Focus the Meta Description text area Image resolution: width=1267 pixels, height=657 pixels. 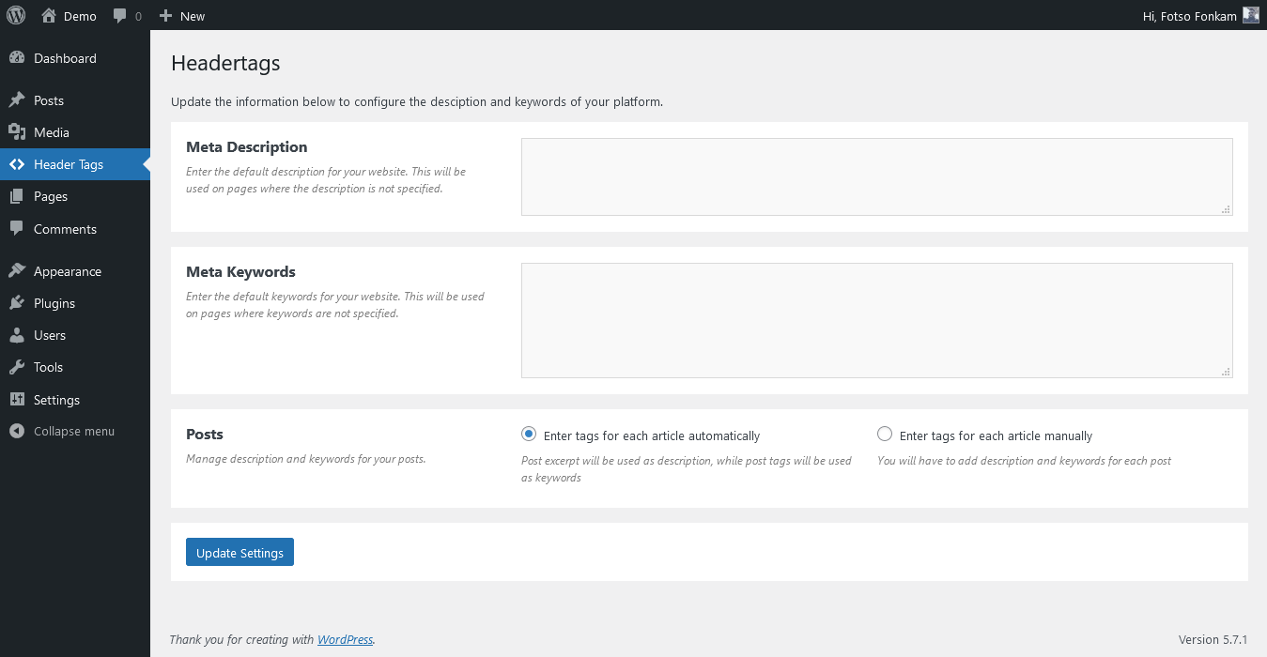(876, 177)
